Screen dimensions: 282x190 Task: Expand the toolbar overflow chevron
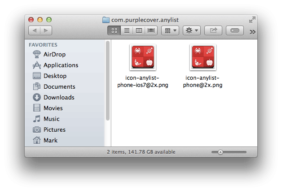tap(252, 31)
